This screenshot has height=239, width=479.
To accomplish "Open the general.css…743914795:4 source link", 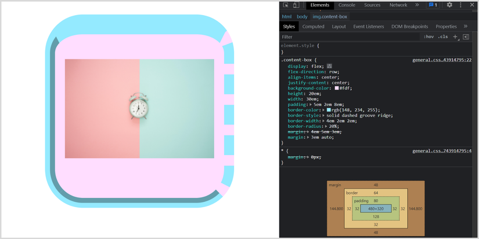I will click(x=442, y=151).
